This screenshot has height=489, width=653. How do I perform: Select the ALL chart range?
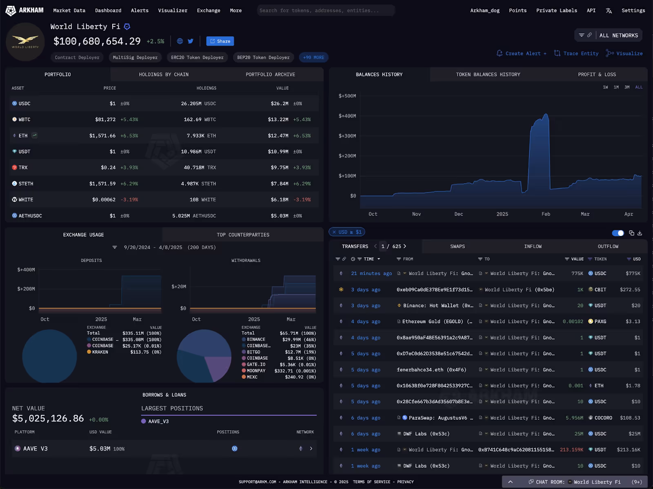639,87
